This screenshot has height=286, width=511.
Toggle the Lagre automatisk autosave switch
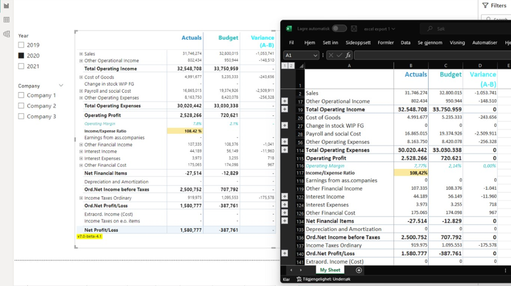339,29
